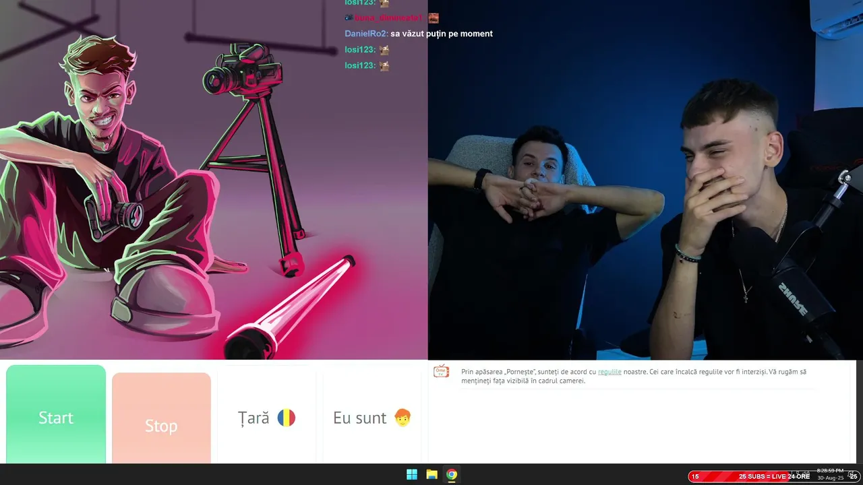Open the regulile rules link
This screenshot has width=863, height=485.
tap(609, 372)
